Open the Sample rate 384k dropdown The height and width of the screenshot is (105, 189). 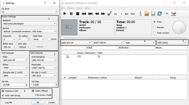click(15, 76)
